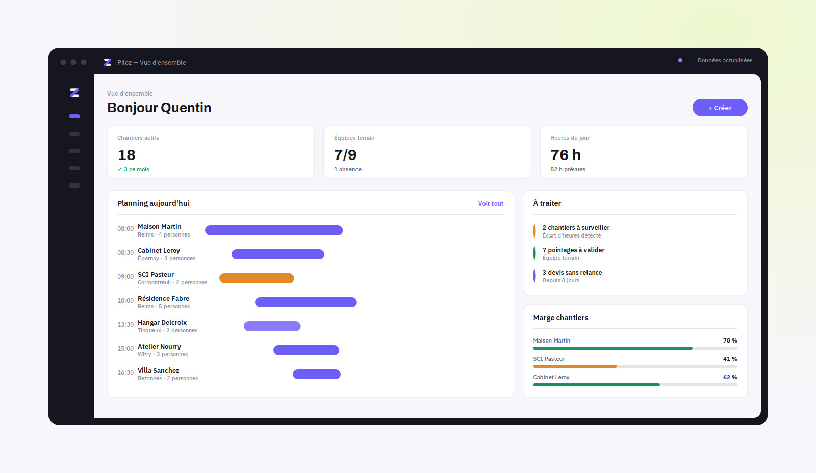Select the orange SCI Pasteur planning bar
The height and width of the screenshot is (473, 816).
[257, 278]
